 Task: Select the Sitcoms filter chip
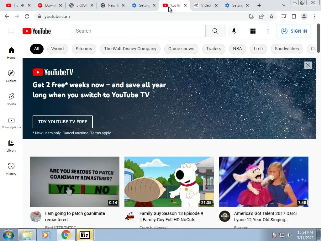tap(84, 49)
